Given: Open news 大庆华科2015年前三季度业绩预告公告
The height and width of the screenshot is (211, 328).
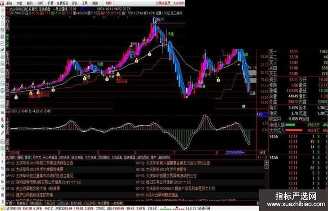Looking at the screenshot, I should 44,163.
